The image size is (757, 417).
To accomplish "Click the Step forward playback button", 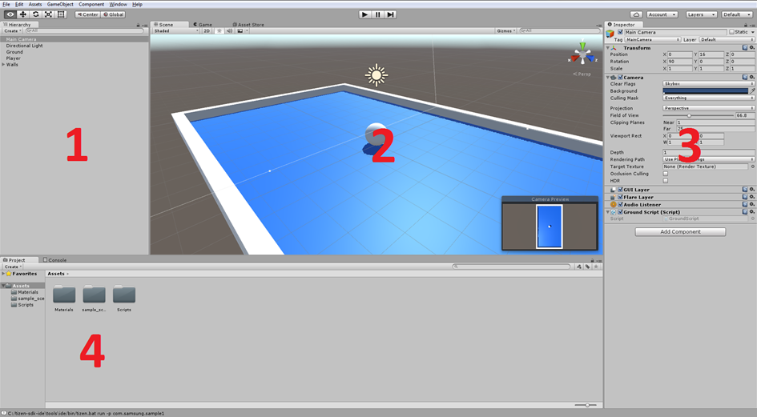I will coord(390,14).
